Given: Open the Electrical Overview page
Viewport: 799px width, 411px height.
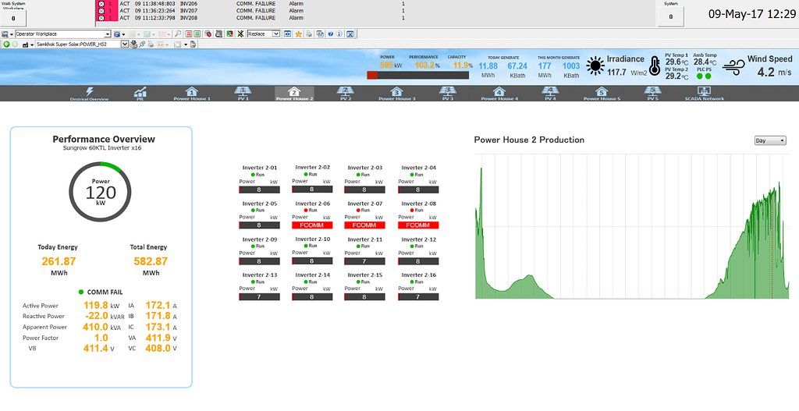Looking at the screenshot, I should 89,94.
